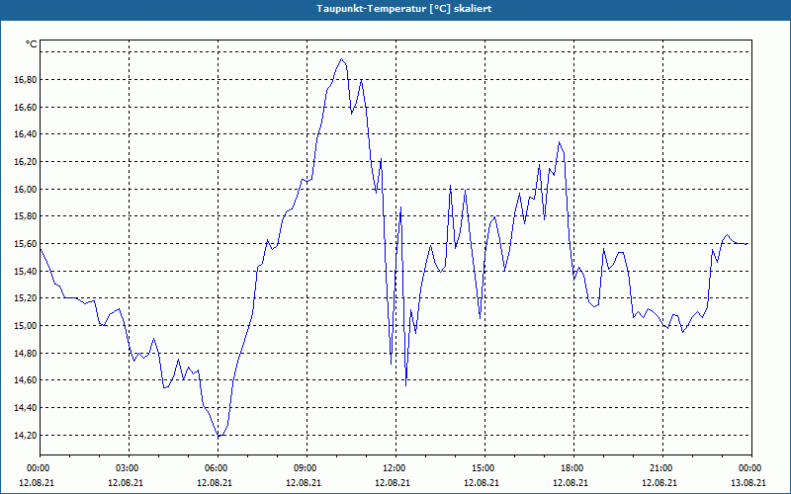Click the 15,40 y-axis value
Screen dimensions: 791x494
click(x=26, y=271)
